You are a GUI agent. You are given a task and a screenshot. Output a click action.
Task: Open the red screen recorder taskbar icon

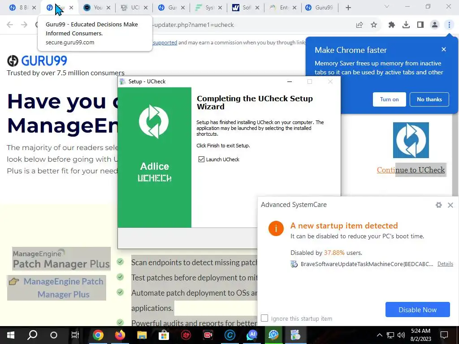coord(208,335)
